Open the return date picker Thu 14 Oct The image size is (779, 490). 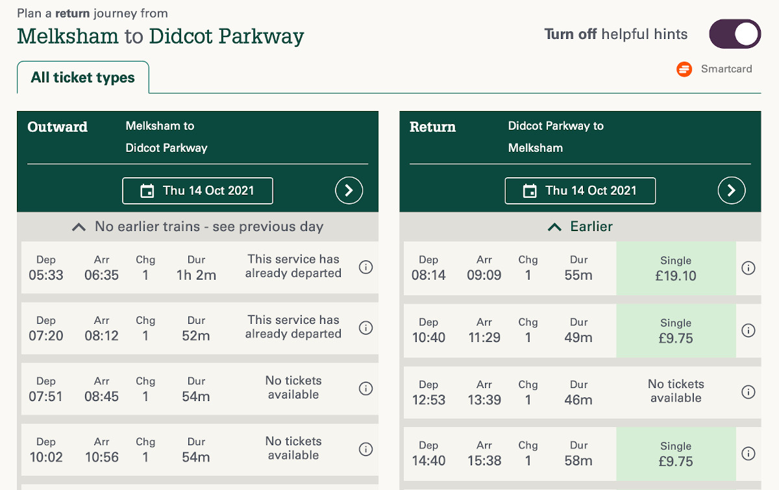pos(580,191)
